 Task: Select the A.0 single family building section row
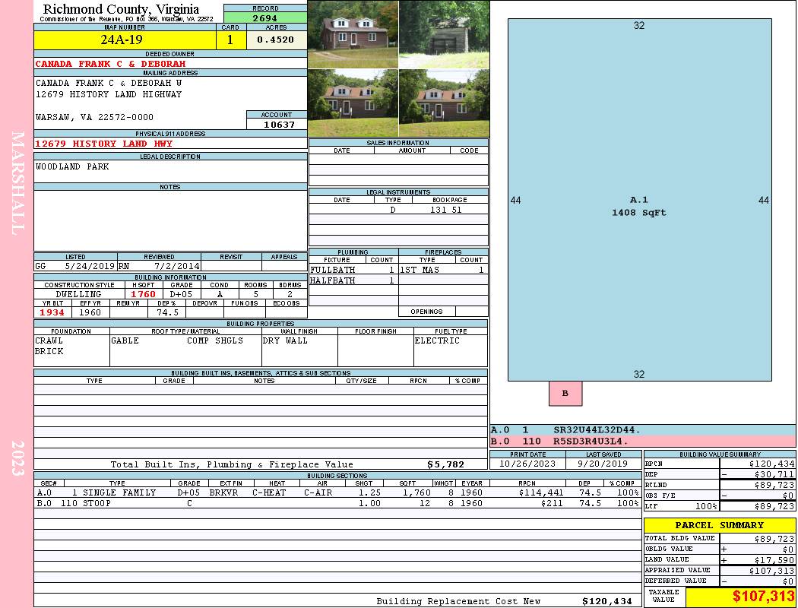(x=337, y=492)
